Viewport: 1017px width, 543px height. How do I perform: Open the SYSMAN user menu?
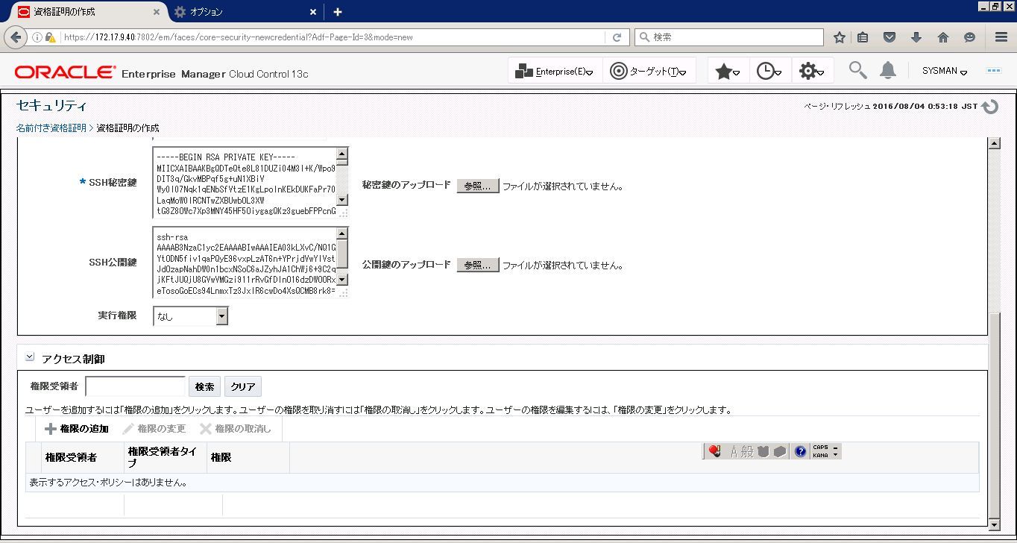(945, 71)
